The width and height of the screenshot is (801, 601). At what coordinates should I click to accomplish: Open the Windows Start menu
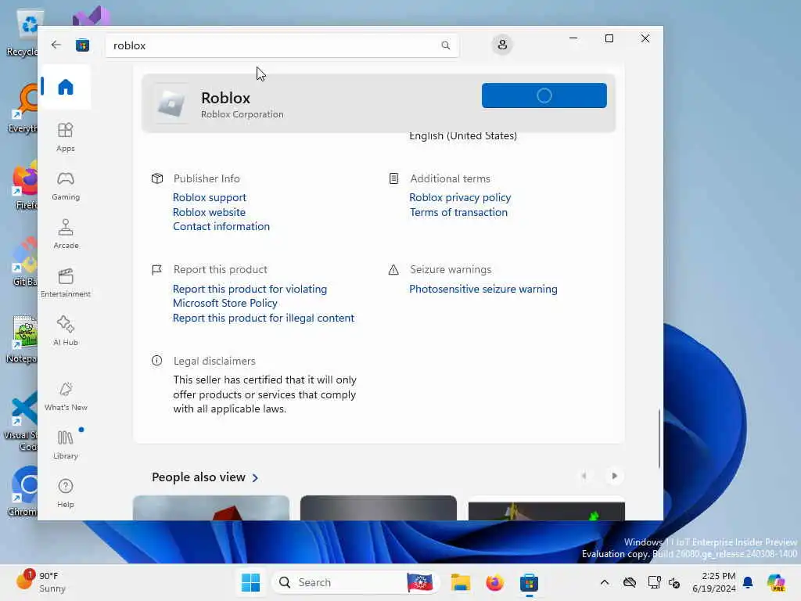[x=250, y=582]
